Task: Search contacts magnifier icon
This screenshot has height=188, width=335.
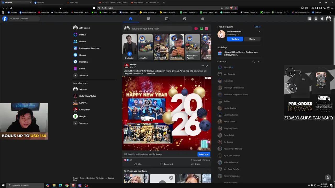Action: click(253, 62)
